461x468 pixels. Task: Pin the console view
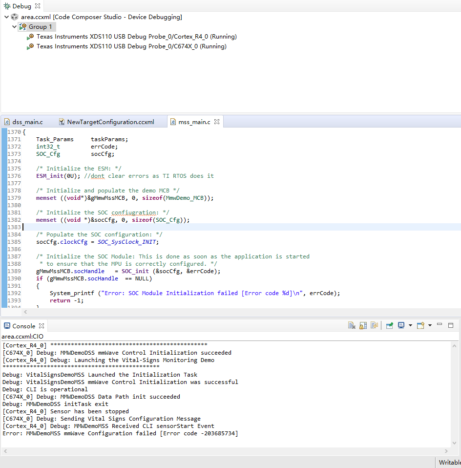(x=389, y=325)
